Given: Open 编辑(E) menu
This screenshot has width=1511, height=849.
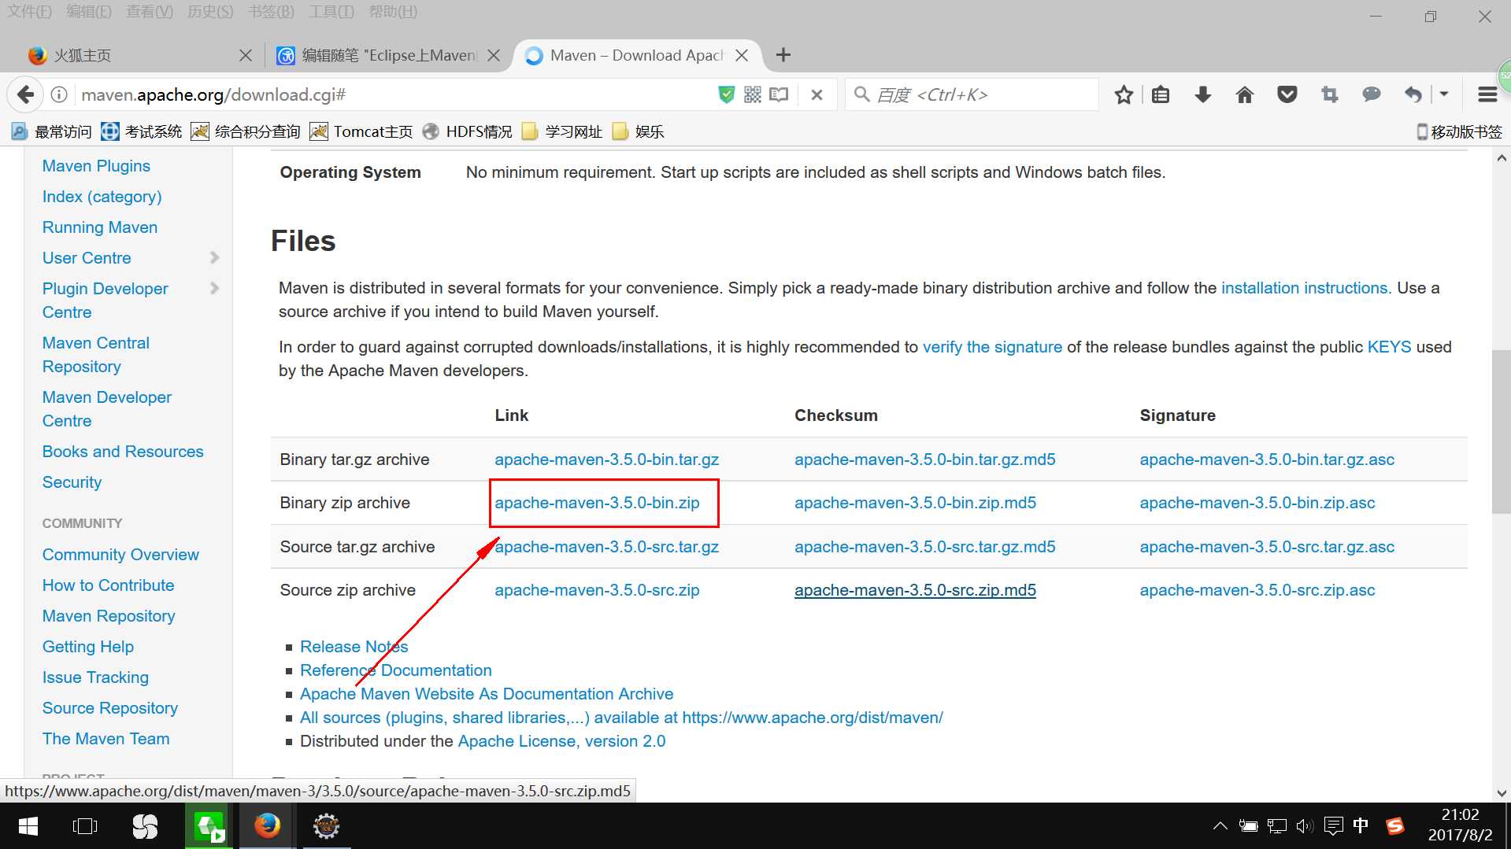Looking at the screenshot, I should coord(89,12).
